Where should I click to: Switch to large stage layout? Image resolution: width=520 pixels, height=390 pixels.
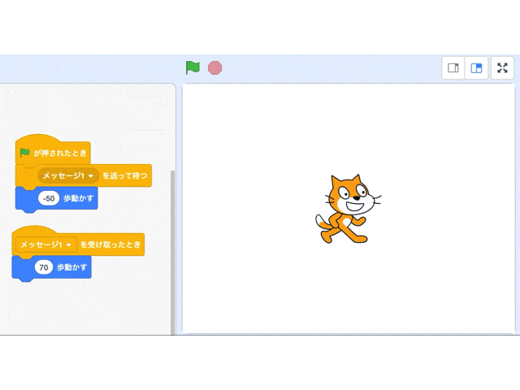476,68
